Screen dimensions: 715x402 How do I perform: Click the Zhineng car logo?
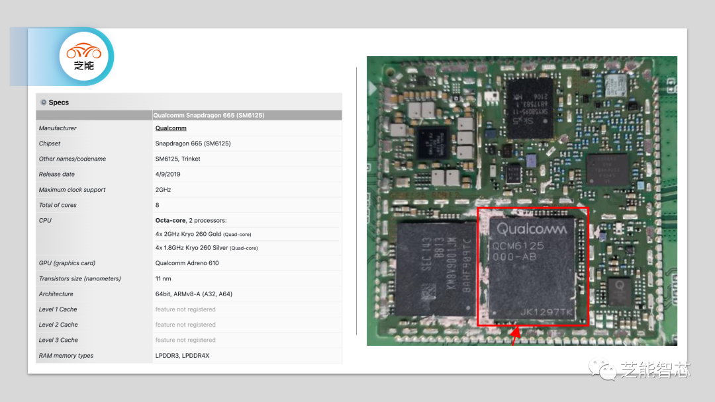tap(84, 56)
